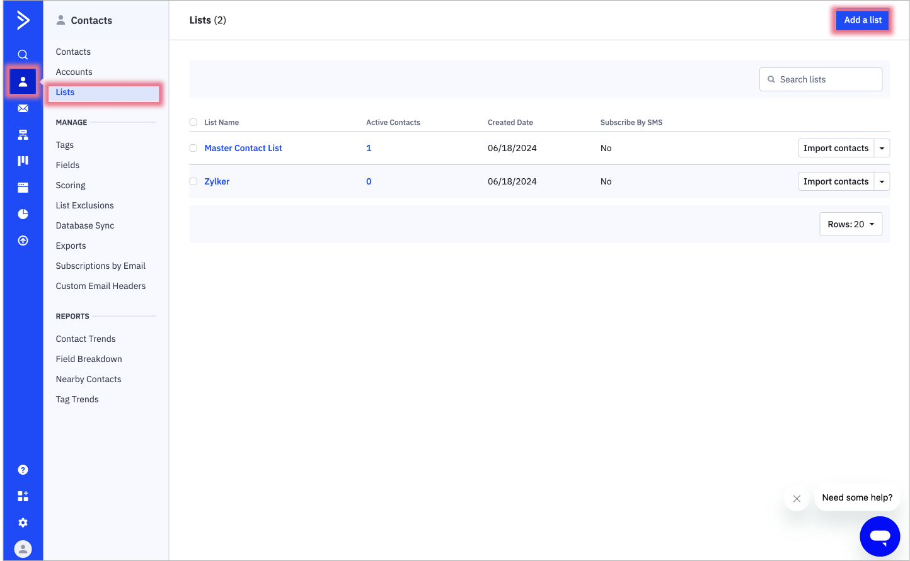Open Fields under Manage
Screen dimensions: 910x561
coord(67,165)
